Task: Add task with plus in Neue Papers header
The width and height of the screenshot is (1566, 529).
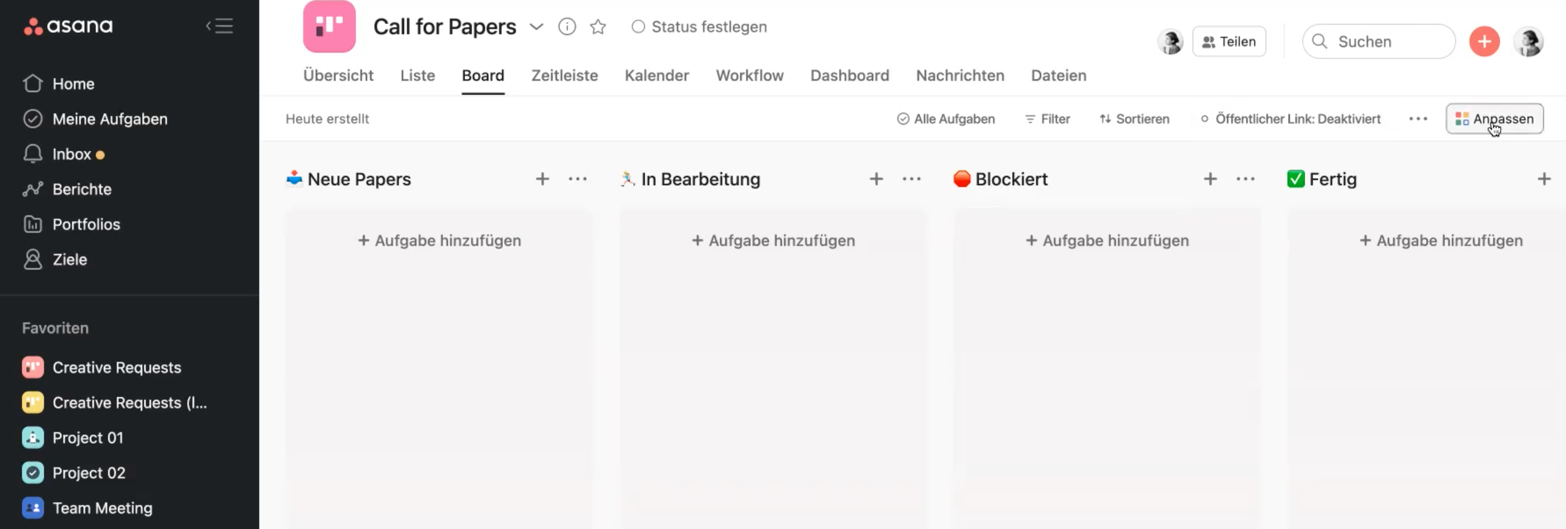Action: (542, 179)
